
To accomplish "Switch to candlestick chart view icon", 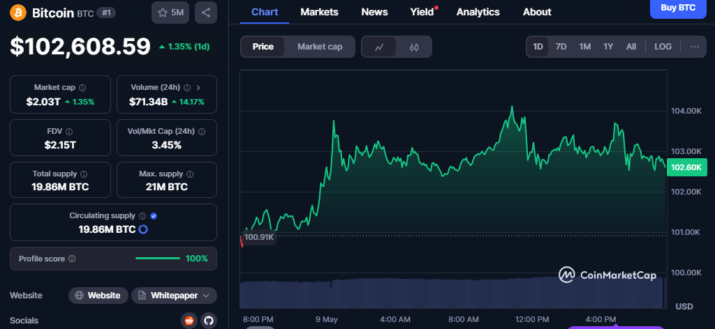I will click(x=413, y=47).
